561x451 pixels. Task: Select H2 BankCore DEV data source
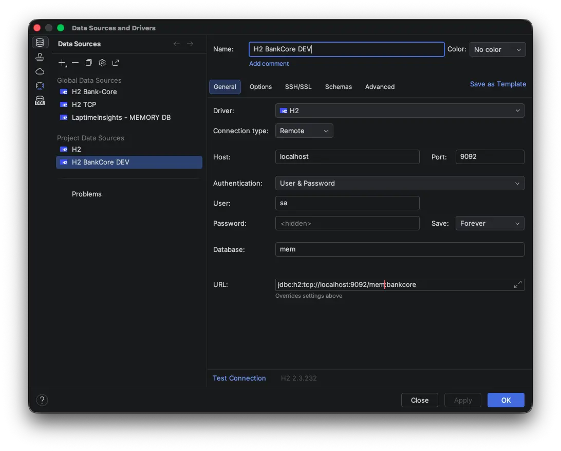(x=129, y=163)
